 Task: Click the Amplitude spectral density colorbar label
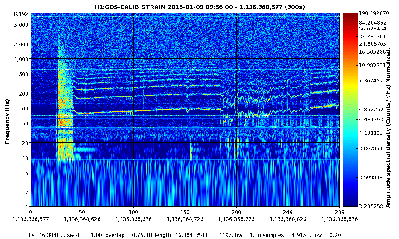388,128
